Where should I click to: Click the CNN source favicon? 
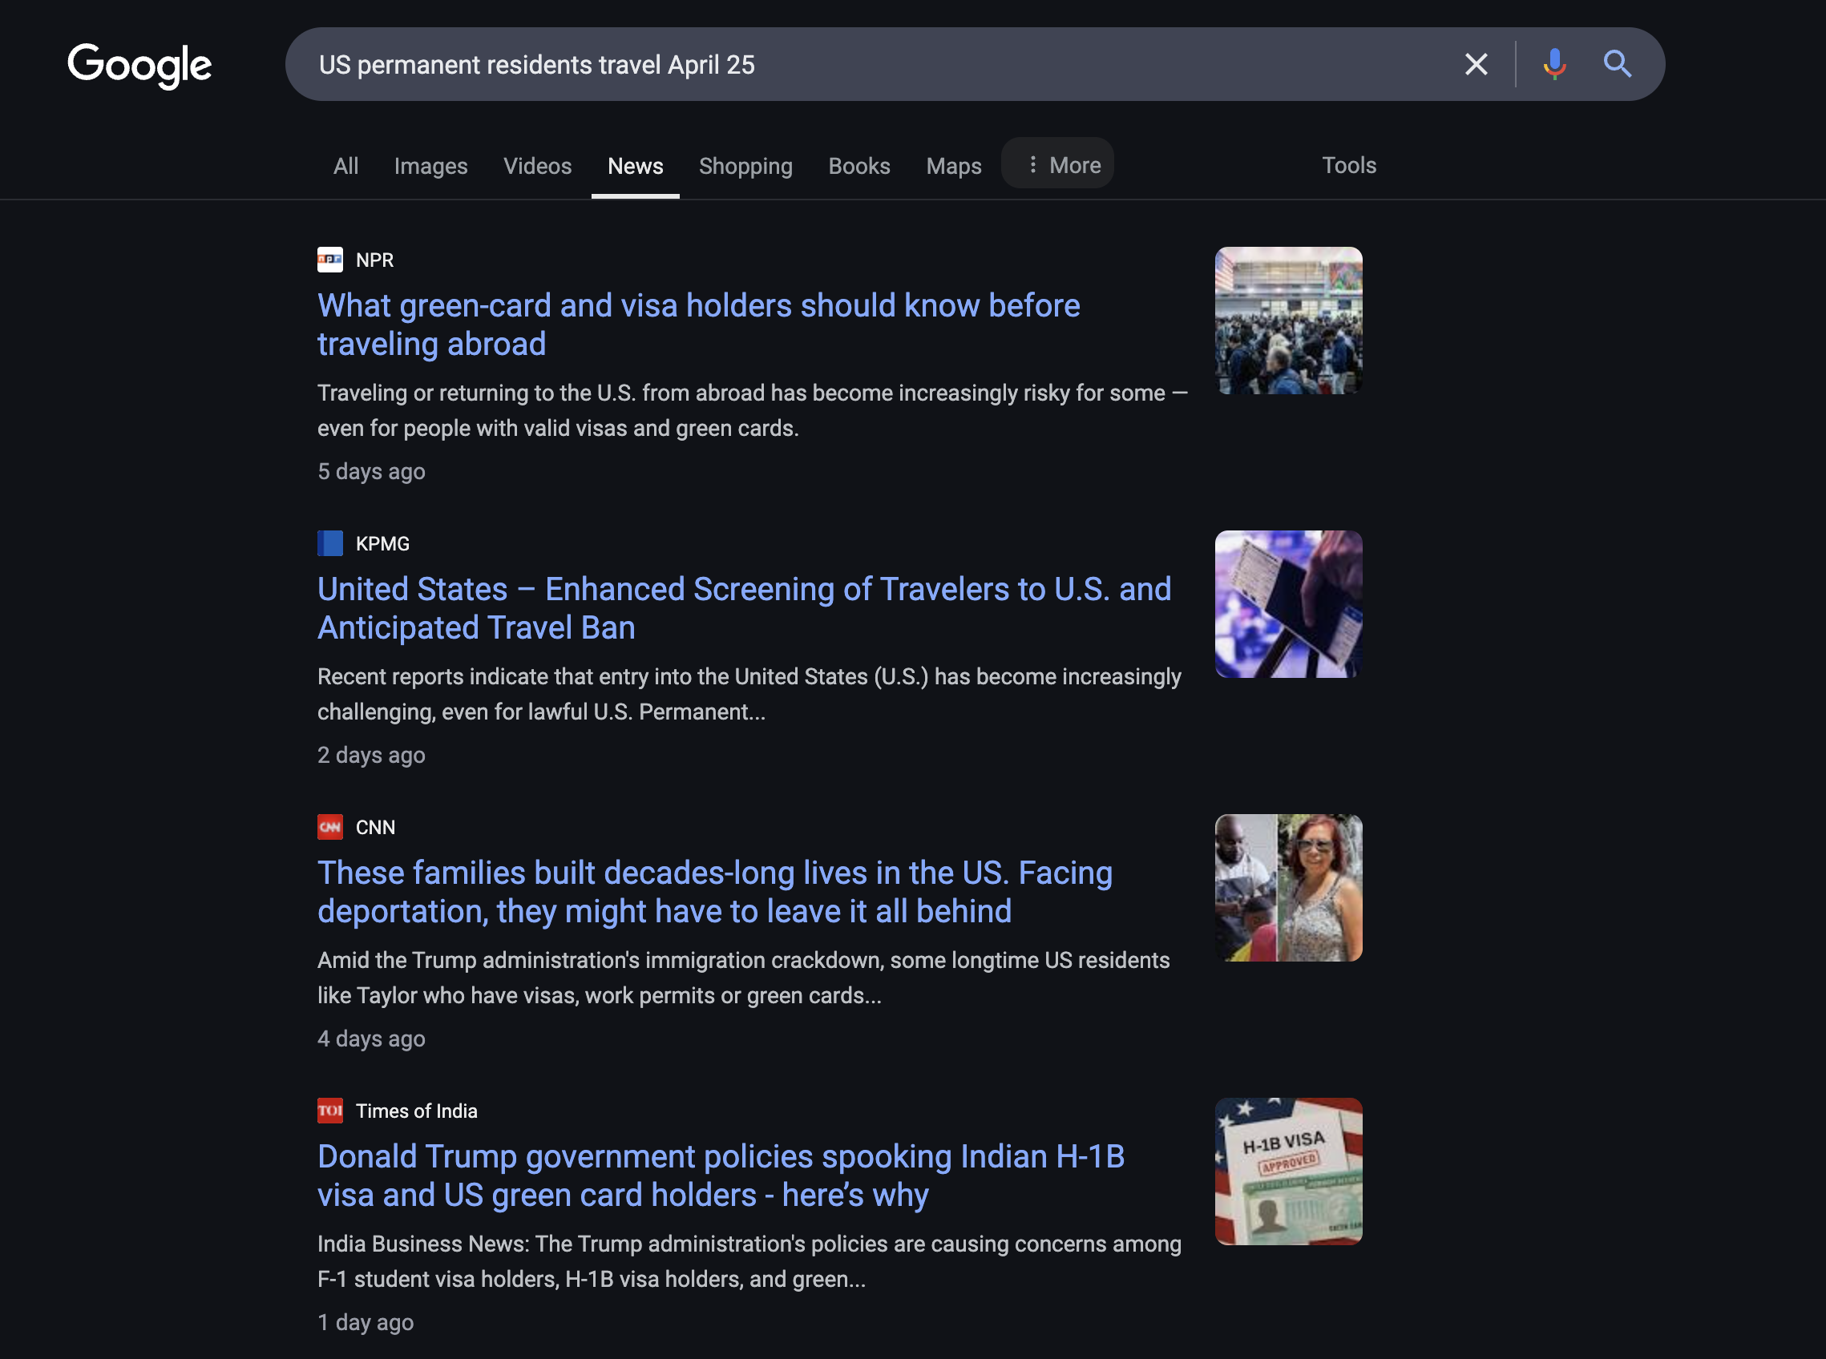point(330,828)
